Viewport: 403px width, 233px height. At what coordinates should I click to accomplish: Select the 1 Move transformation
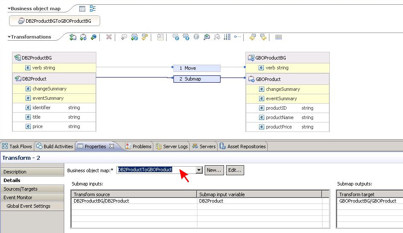pos(197,68)
